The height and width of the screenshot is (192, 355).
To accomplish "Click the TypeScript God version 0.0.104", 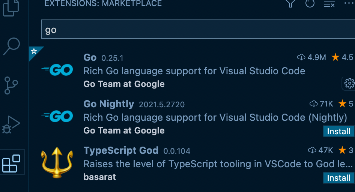I will tap(177, 151).
